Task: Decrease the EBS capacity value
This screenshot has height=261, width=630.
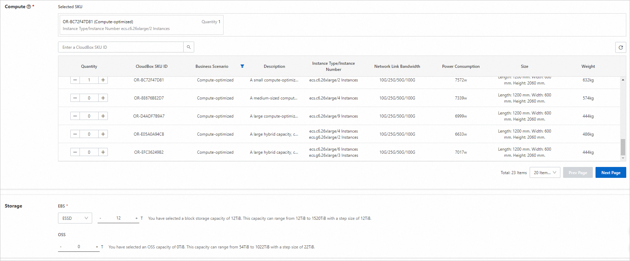Action: [x=100, y=218]
